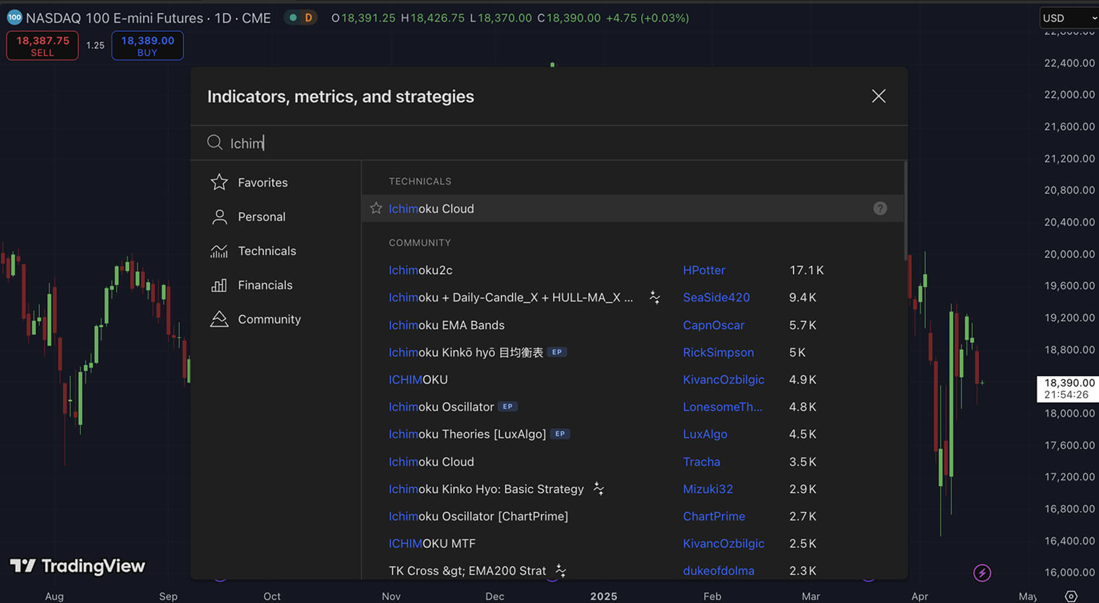Image resolution: width=1099 pixels, height=603 pixels.
Task: Open author Tracha's profile
Action: (x=702, y=462)
